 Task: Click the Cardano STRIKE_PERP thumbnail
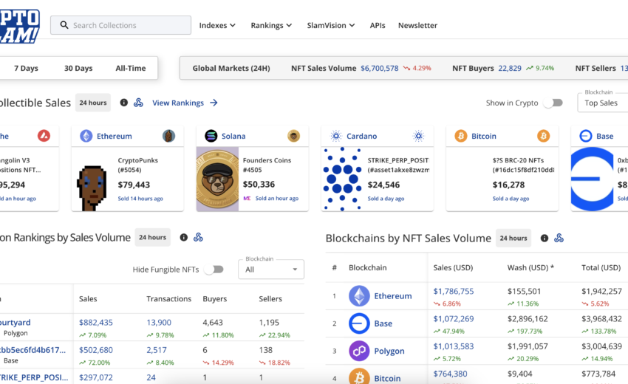click(x=342, y=179)
